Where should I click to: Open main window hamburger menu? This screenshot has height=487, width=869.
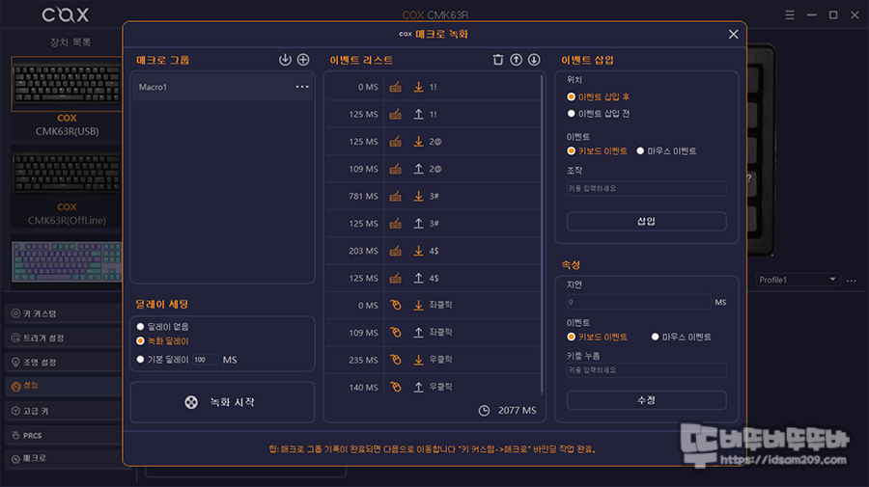tap(790, 14)
